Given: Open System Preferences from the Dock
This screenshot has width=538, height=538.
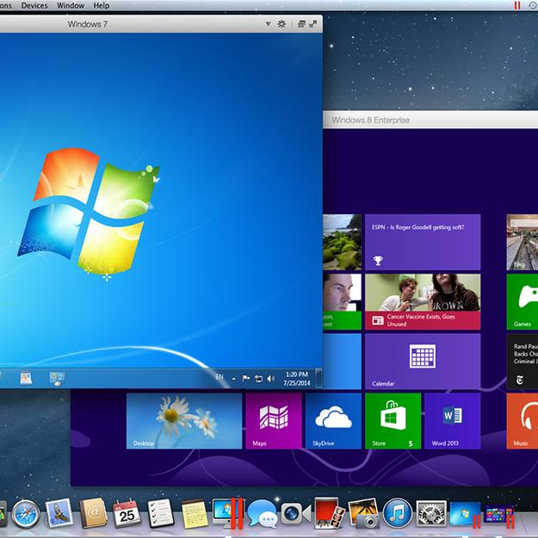Looking at the screenshot, I should (x=431, y=514).
